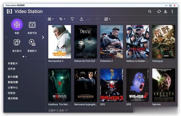Click the refresh sync icon
181x116 pixels.
(x=159, y=11)
